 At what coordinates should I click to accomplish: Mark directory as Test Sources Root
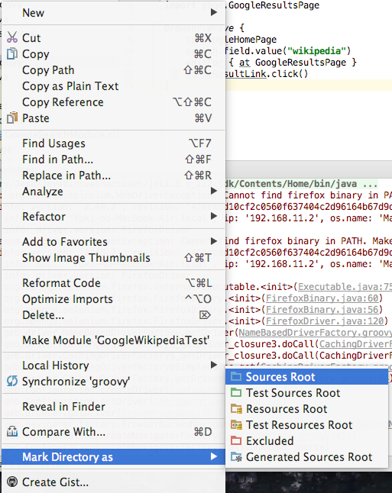[306, 392]
